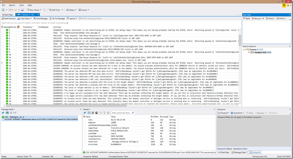Pin the Message Stack panel

(3, 113)
